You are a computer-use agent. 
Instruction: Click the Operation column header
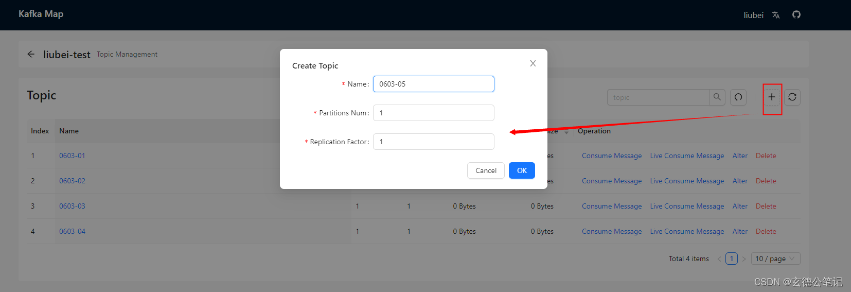(594, 131)
